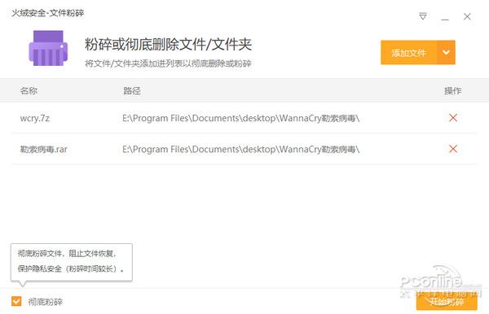Click the 将文件/文件夹添加进列表 subtitle text

click(168, 63)
